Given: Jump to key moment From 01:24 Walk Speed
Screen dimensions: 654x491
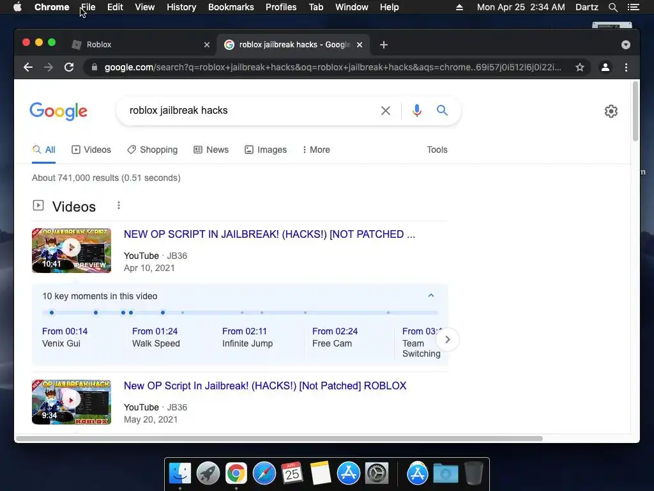Looking at the screenshot, I should click(156, 338).
